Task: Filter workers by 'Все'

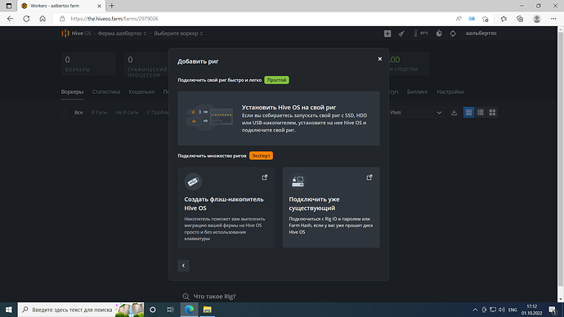Action: (x=78, y=113)
